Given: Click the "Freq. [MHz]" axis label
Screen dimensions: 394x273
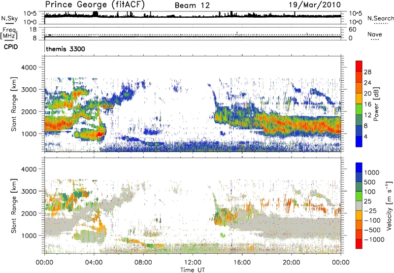Looking at the screenshot, I should (x=9, y=33).
